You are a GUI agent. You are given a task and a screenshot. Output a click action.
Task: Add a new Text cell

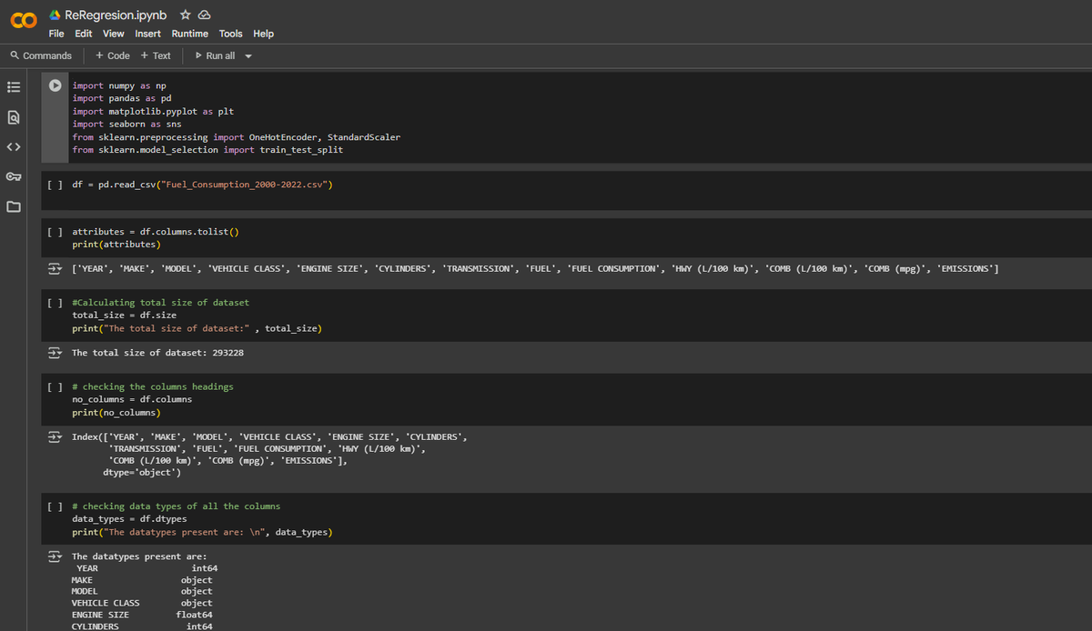[156, 55]
